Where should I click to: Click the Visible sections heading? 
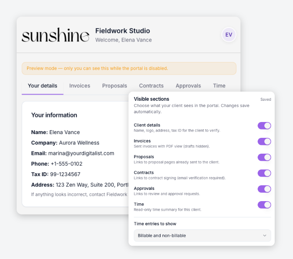151,99
